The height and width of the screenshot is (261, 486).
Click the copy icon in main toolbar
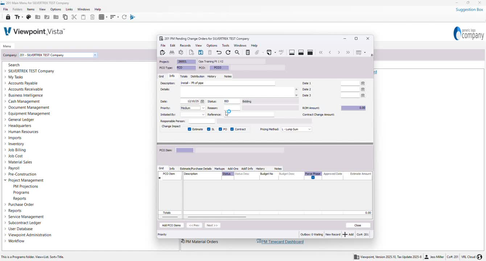pos(65,17)
